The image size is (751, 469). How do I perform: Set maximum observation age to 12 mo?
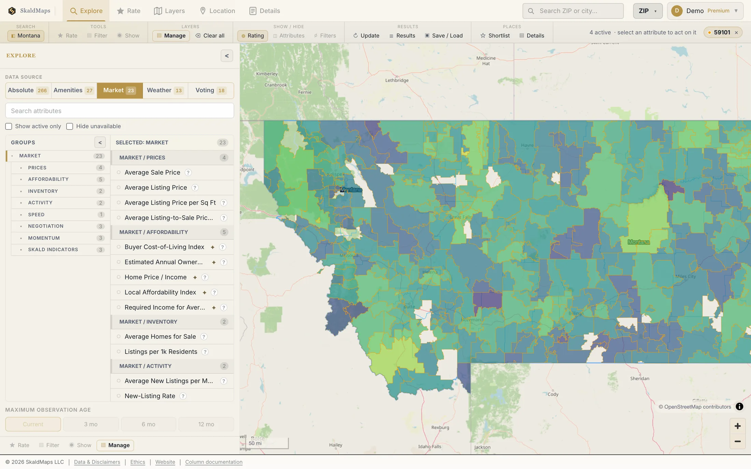(206, 424)
